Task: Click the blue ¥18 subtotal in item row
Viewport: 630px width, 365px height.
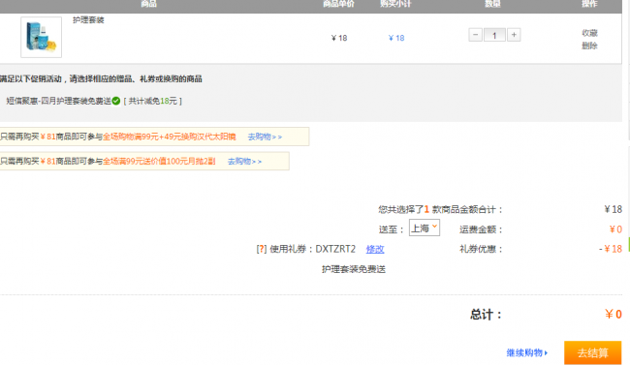Action: (396, 38)
